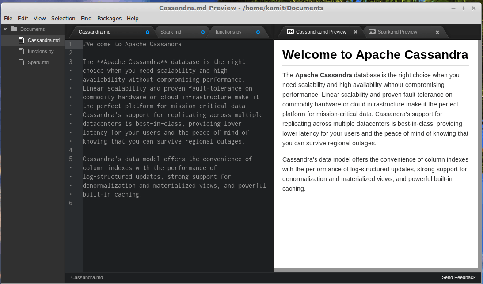Click the Cassandra.md file icon in sidebar
Viewport: 483px width, 284px height.
point(20,40)
